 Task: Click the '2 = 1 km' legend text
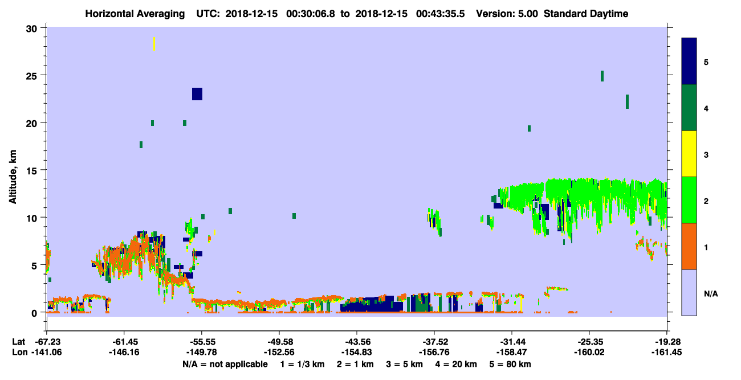click(356, 364)
